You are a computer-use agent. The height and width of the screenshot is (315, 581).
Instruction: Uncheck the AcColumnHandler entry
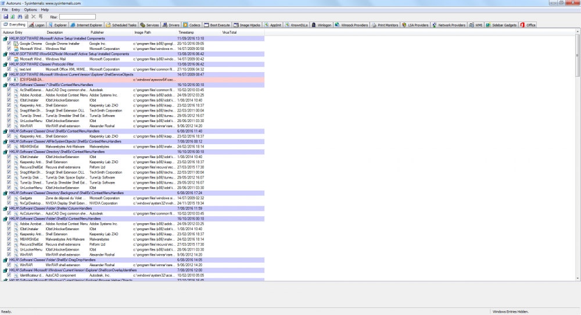(x=9, y=213)
